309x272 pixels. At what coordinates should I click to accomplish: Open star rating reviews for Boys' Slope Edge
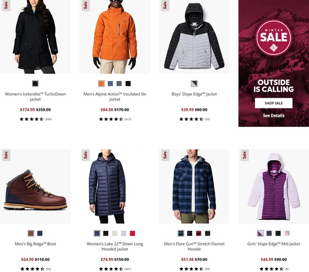pos(194,119)
